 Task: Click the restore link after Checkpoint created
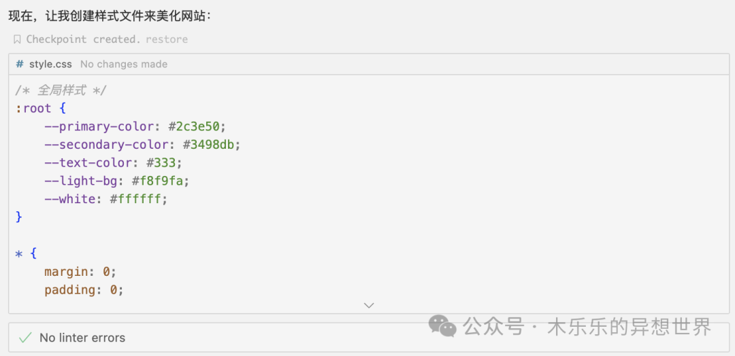[x=167, y=39]
